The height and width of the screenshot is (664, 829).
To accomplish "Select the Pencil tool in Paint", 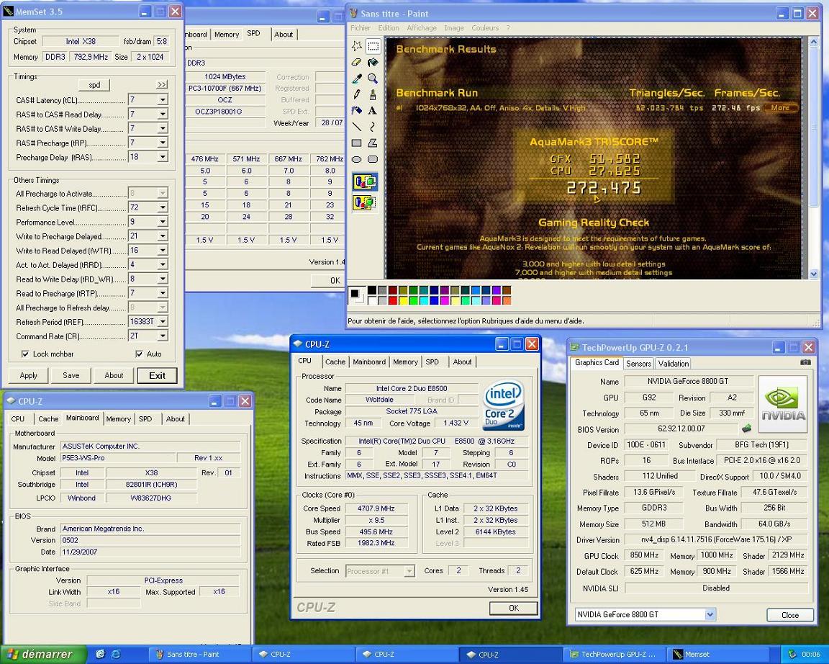I will click(x=357, y=95).
